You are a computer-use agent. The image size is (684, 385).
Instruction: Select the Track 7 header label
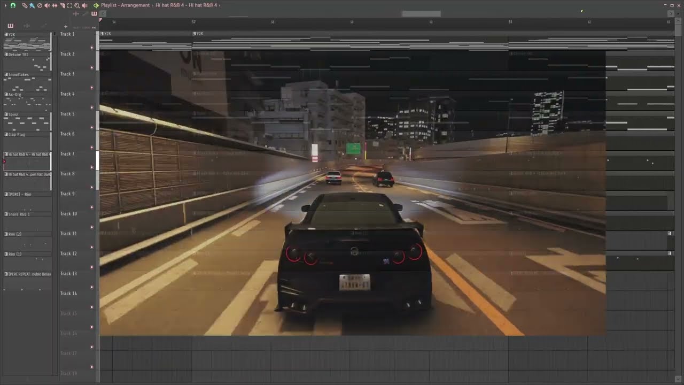pyautogui.click(x=67, y=154)
